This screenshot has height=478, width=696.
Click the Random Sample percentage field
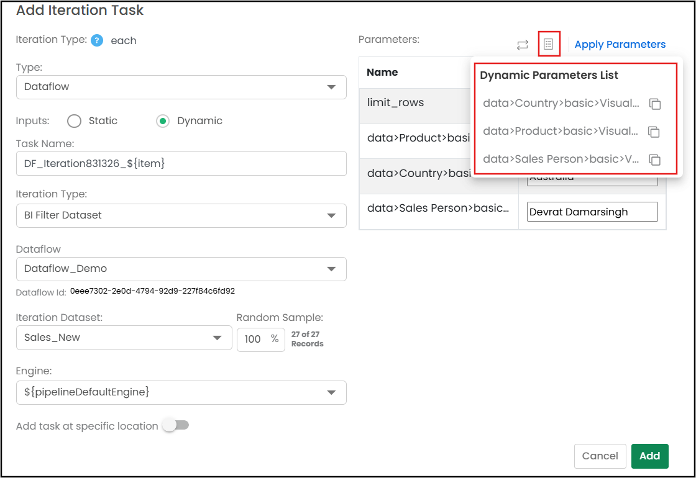(260, 339)
